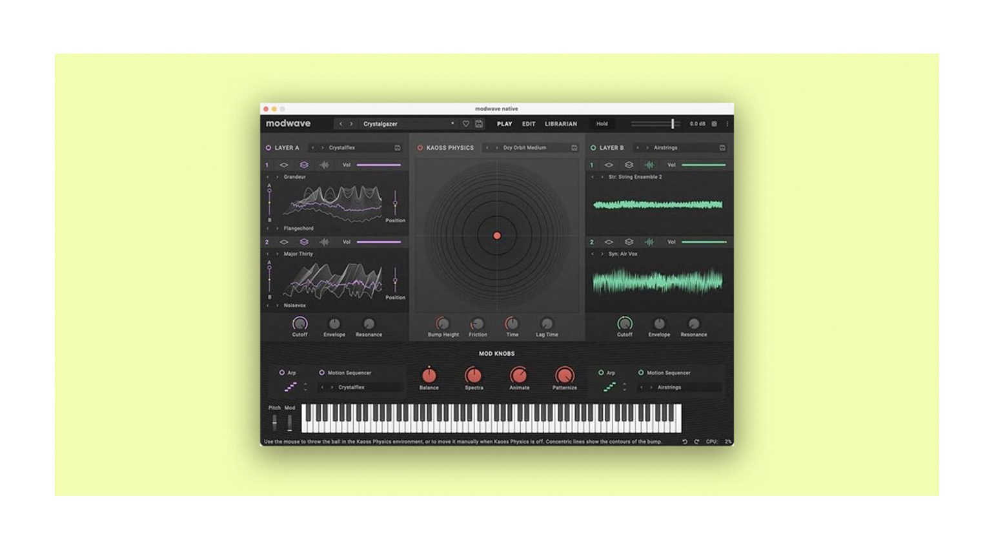
Task: Toggle Layer A power button
Action: point(269,148)
